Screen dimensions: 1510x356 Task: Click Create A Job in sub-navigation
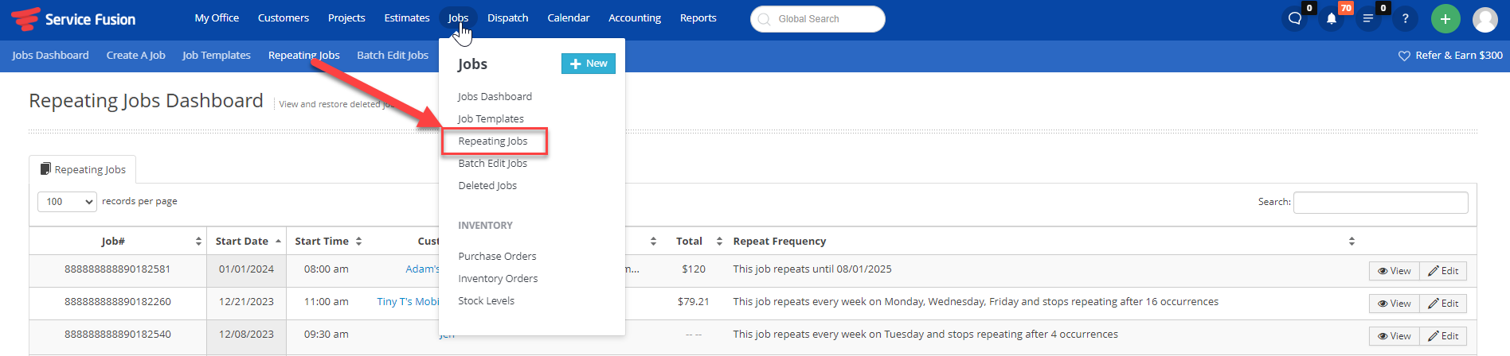click(x=136, y=56)
